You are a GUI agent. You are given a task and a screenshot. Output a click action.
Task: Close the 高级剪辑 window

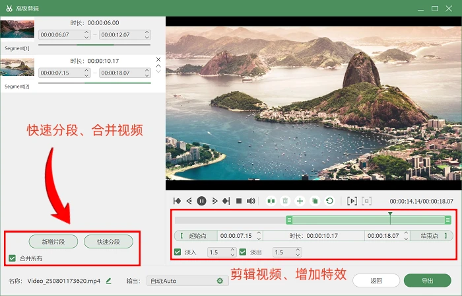(449, 9)
